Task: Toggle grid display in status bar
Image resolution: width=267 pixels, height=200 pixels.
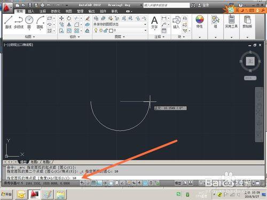Action: point(93,183)
